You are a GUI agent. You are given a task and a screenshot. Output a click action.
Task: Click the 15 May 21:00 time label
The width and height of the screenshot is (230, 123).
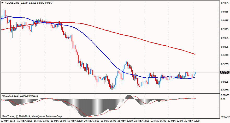pos(25,121)
